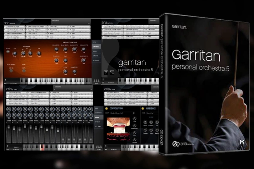Select slot 5 Basic Orchestra Percussion in Controls view
The height and width of the screenshot is (169, 254).
36,27
